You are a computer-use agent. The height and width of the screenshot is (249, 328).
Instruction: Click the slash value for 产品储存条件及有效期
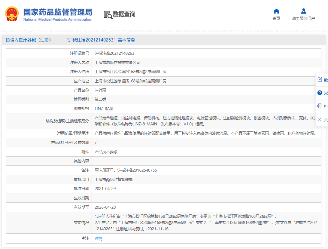[x=96, y=143]
